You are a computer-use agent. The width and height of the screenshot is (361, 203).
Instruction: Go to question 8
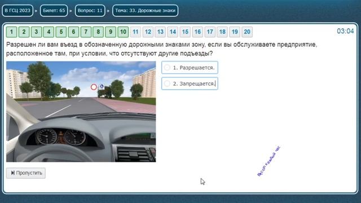click(x=98, y=32)
